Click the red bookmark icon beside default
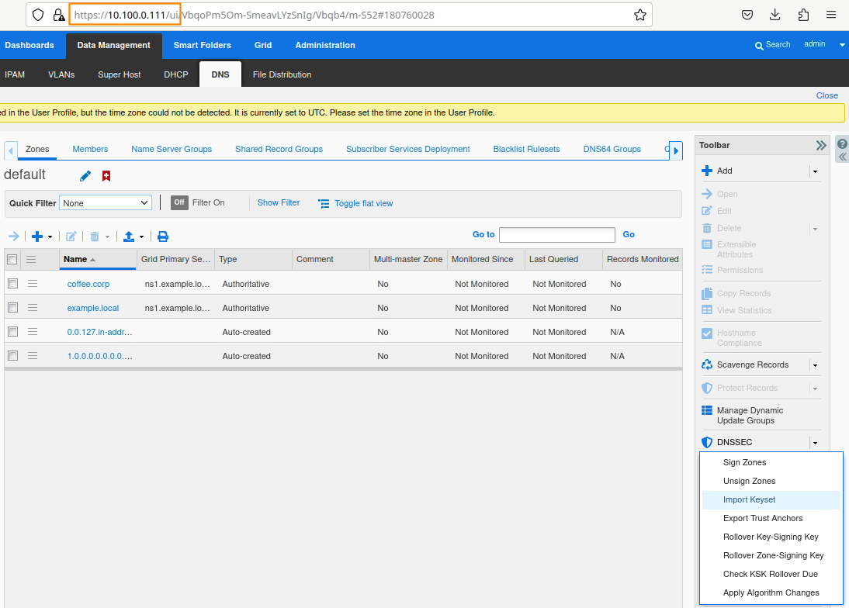The height and width of the screenshot is (608, 849). 106,176
